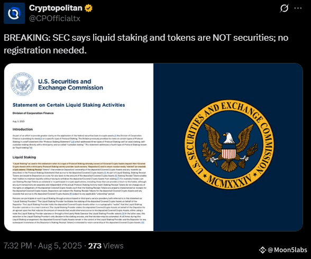Screen dimensions: 311x259
Task: Click the @Moon5labs watermark text
Action: click(x=287, y=250)
